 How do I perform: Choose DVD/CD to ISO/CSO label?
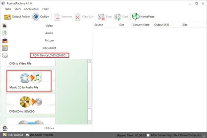click(22, 111)
